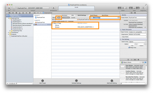Collapse the Identity section

121,15
